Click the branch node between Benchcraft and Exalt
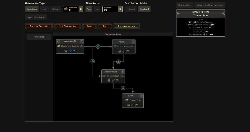250x132 pixels. (x=123, y=88)
